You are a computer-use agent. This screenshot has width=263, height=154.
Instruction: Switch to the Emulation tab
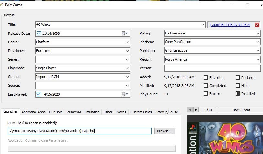tap(92, 112)
